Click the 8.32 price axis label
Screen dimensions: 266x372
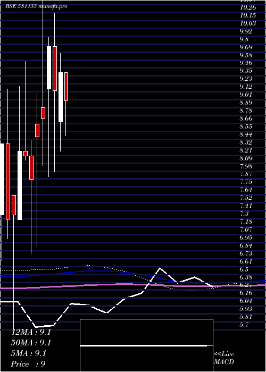pos(246,142)
